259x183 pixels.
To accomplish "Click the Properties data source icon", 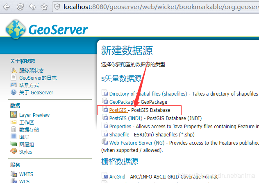I will pos(105,125).
